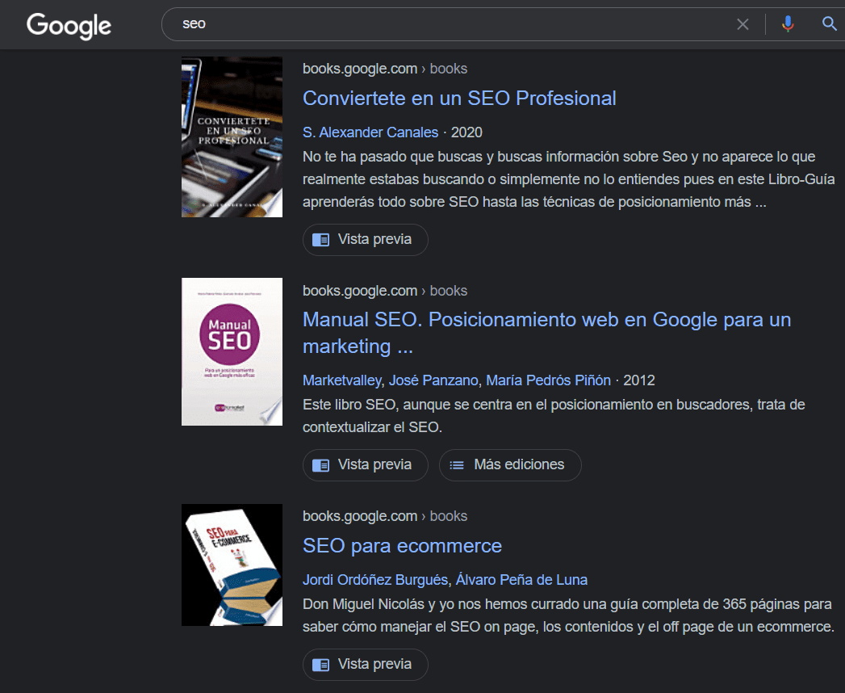Open 'Manual SEO. Posicionamiento web' title link
845x693 pixels.
(x=546, y=333)
